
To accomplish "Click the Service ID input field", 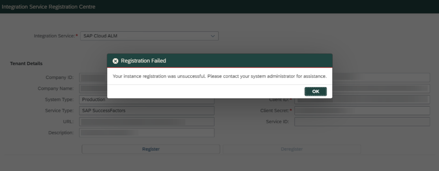I will point(362,122).
